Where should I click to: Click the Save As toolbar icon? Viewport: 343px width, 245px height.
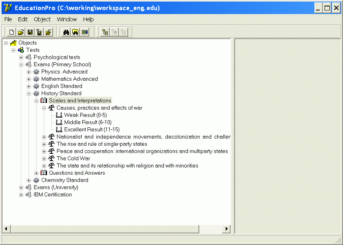[39, 32]
